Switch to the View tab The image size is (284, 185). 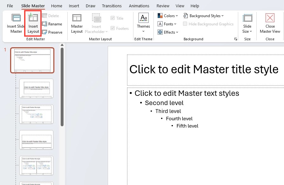tap(180, 6)
